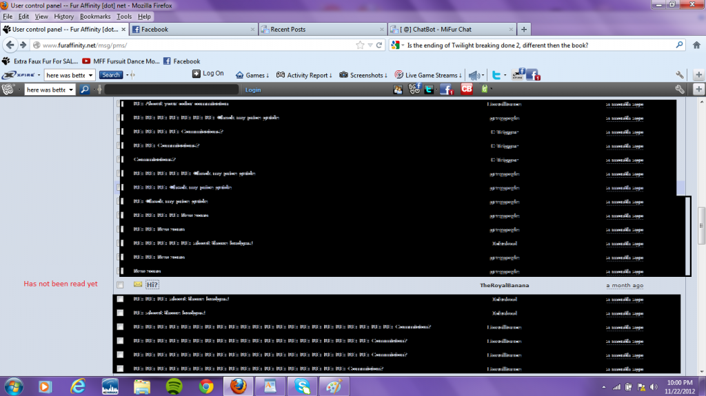706x396 pixels.
Task: Click the vertical page scrollbar thumb
Action: coord(701,225)
